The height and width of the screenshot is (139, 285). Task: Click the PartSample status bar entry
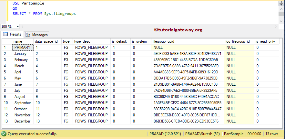pos(234,134)
